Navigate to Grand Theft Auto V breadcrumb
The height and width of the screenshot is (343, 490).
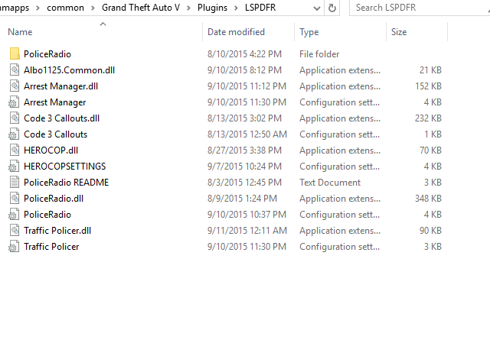click(x=141, y=8)
